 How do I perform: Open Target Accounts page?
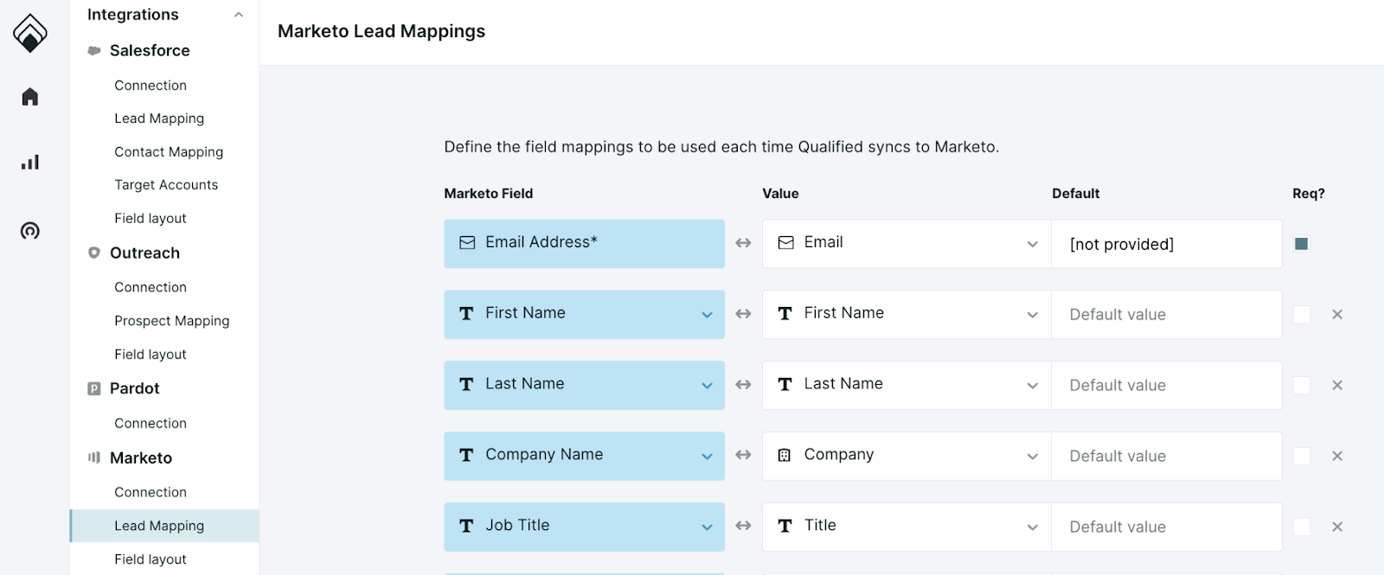coord(166,185)
